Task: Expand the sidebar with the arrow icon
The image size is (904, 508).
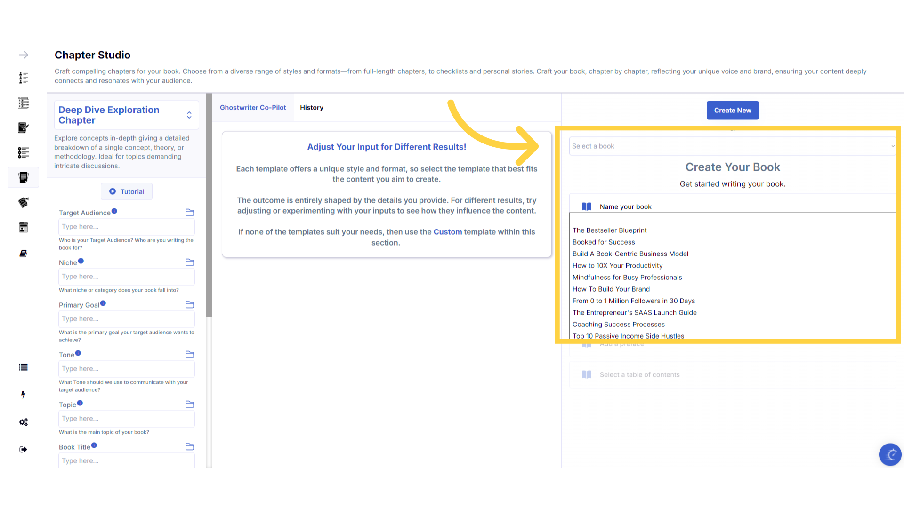Action: click(24, 55)
